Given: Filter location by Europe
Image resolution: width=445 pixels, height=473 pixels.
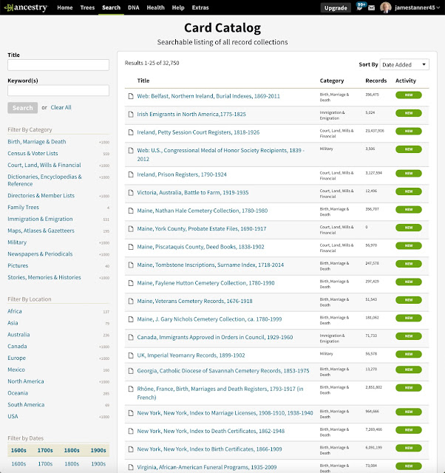Looking at the screenshot, I should (x=16, y=358).
